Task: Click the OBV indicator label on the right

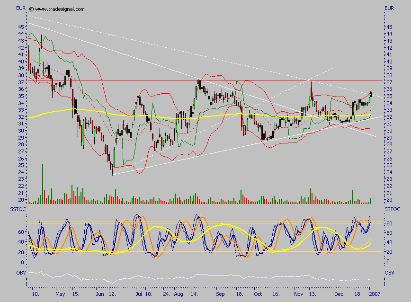Action: (x=389, y=273)
